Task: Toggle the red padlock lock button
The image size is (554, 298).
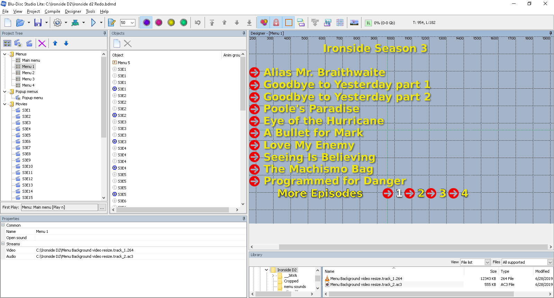Action: 276,23
